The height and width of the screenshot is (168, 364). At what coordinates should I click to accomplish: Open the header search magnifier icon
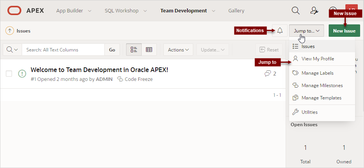pos(296,11)
